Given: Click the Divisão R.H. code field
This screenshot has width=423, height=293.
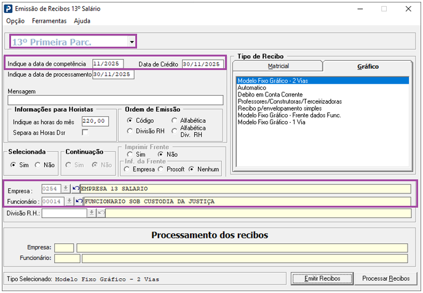Looking at the screenshot, I should coord(64,213).
